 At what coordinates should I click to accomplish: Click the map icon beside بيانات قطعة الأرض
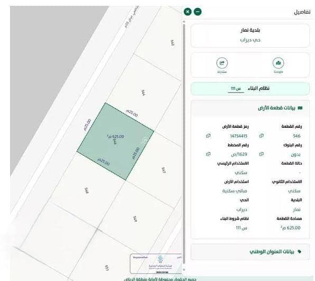(x=300, y=108)
